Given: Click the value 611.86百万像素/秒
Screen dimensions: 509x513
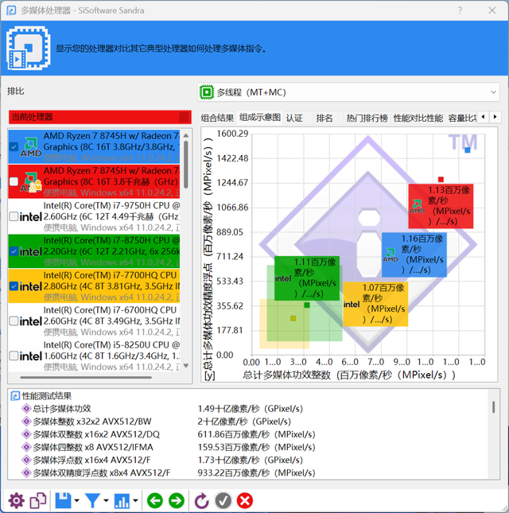Looking at the screenshot, I should click(x=256, y=434).
